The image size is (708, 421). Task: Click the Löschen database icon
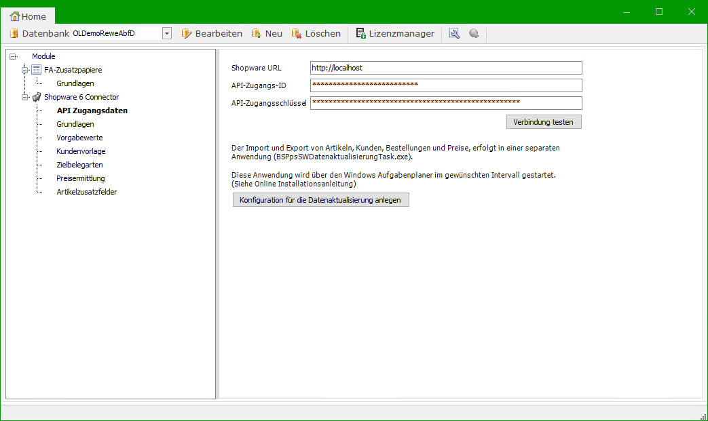pyautogui.click(x=297, y=33)
